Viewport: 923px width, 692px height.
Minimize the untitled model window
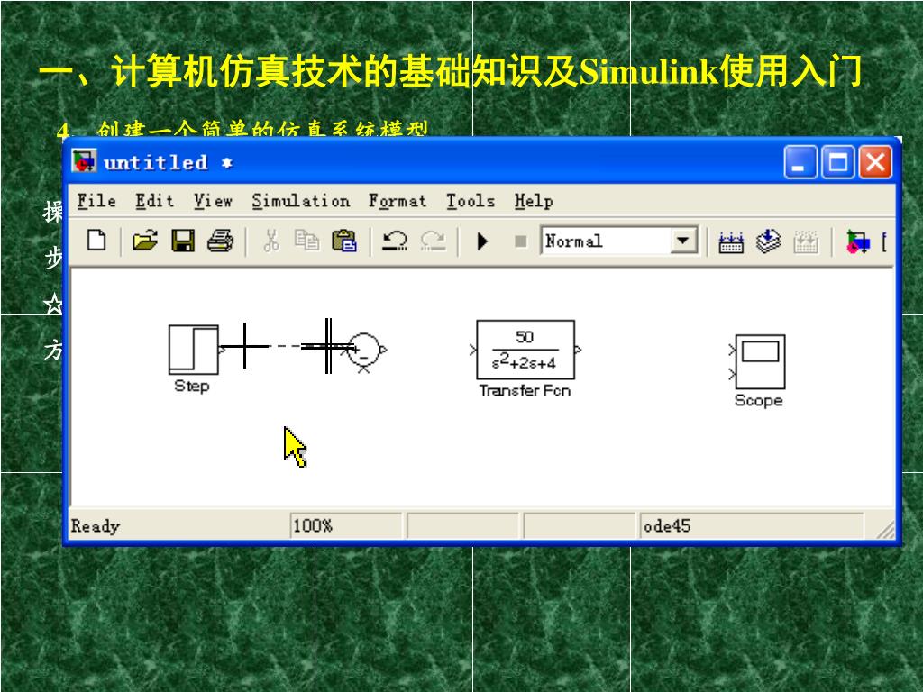pos(800,162)
